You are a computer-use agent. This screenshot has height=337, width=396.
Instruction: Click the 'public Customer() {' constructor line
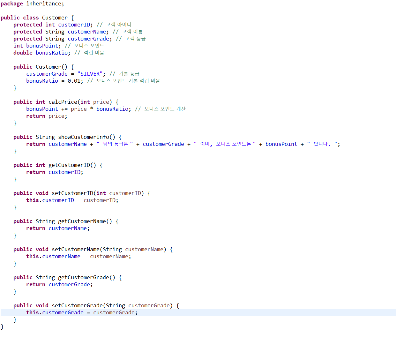tap(44, 67)
